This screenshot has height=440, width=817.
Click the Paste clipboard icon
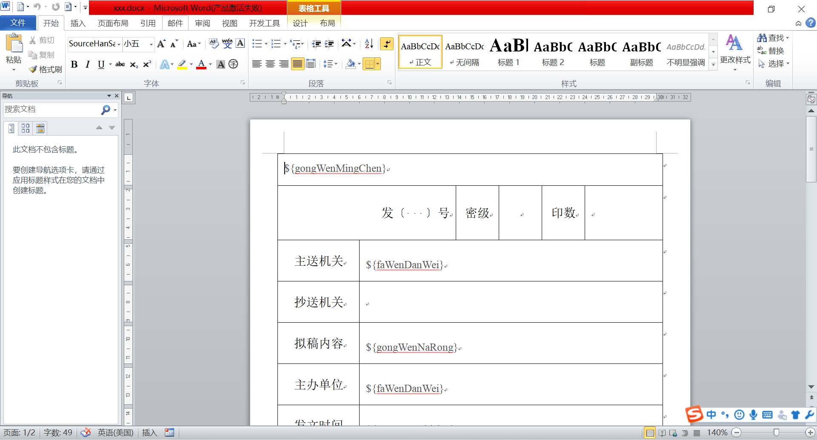click(14, 43)
